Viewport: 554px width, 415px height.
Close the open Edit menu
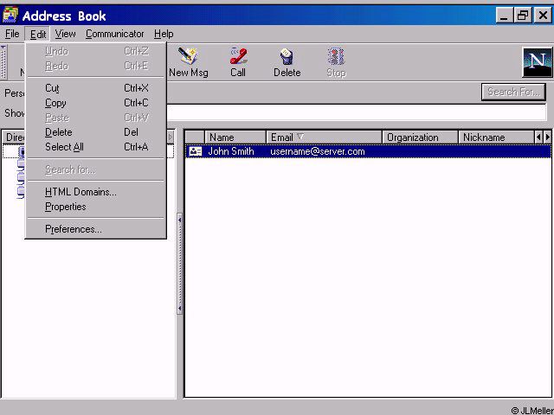pyautogui.click(x=38, y=34)
